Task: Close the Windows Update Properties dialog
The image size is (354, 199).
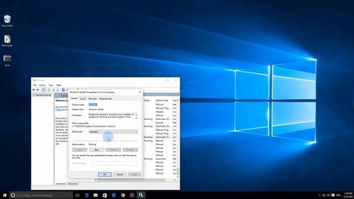Action: pos(140,92)
